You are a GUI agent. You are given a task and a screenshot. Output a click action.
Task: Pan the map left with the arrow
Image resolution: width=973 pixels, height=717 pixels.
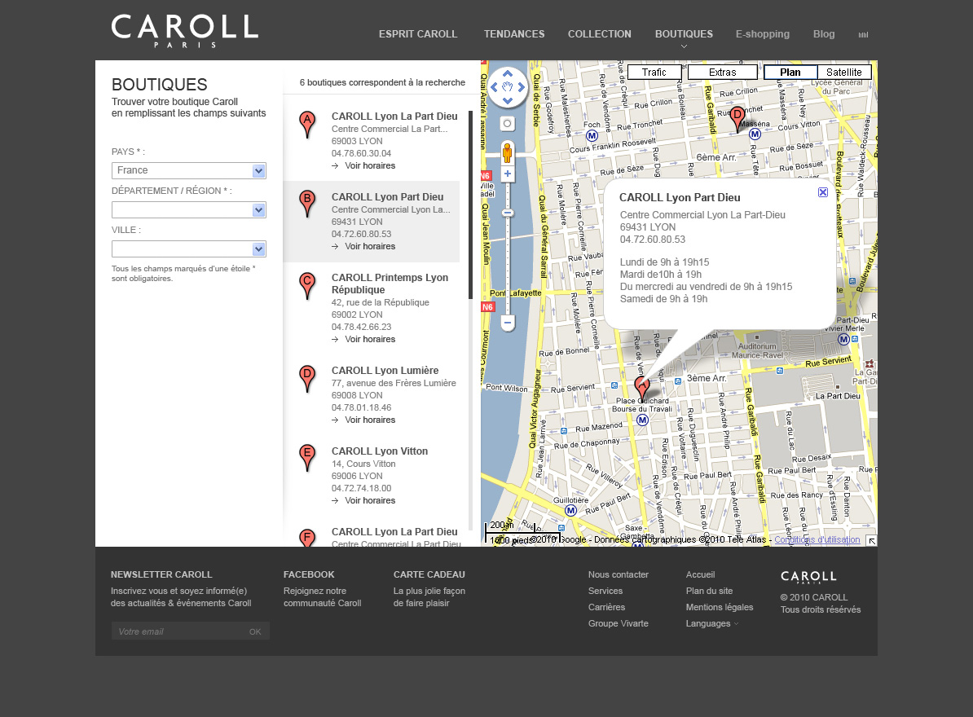(x=494, y=87)
